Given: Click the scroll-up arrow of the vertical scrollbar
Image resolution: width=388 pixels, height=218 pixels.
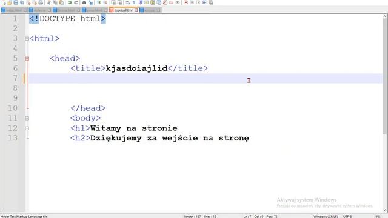Looking at the screenshot, I should [x=384, y=17].
